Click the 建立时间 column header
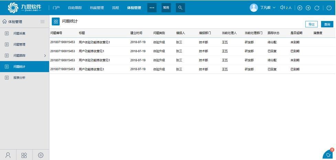This screenshot has height=160, width=336. point(136,33)
